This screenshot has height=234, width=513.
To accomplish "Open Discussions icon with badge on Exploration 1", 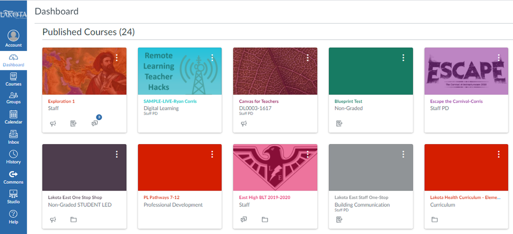I will point(94,124).
